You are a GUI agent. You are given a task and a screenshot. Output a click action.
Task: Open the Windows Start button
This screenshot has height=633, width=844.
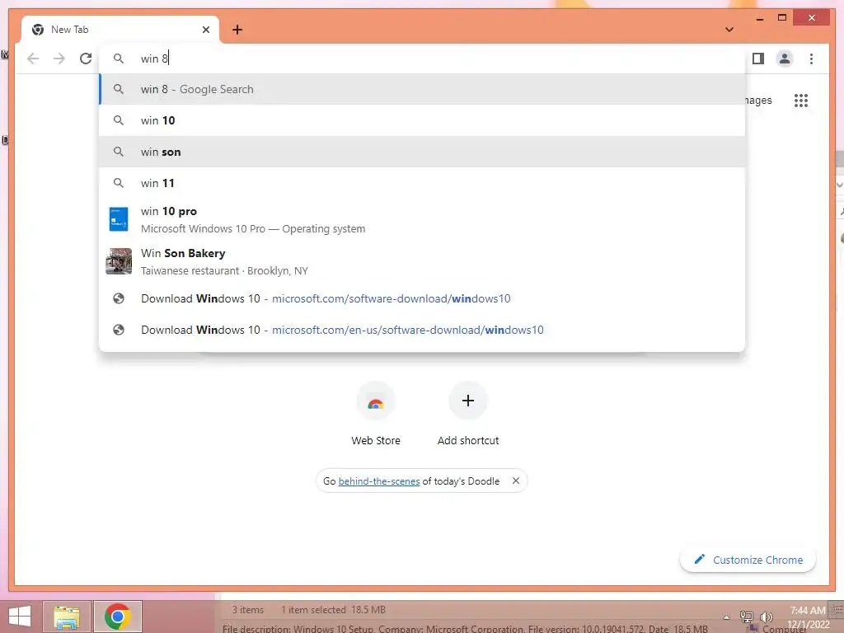[20, 617]
